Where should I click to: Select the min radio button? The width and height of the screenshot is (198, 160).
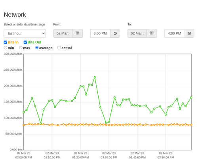(5, 48)
